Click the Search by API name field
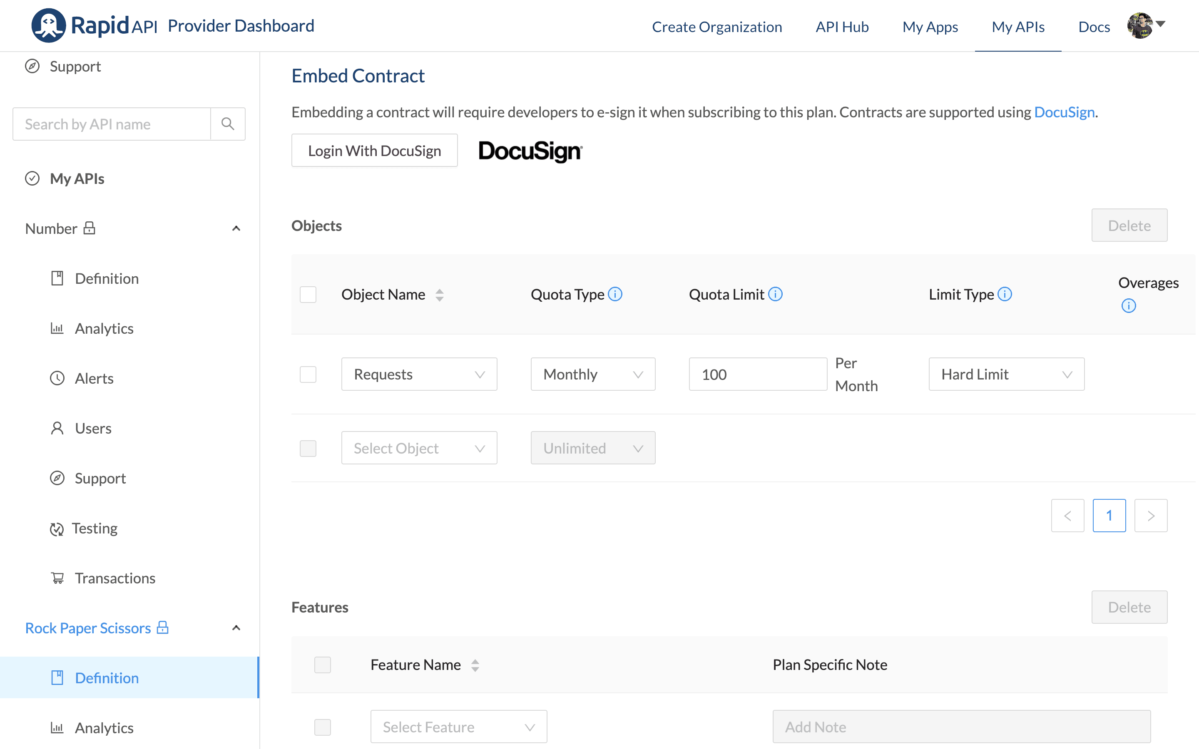This screenshot has height=749, width=1199. [x=112, y=124]
